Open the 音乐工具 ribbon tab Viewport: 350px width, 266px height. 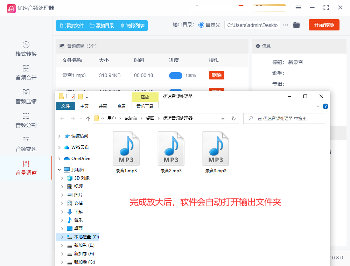[x=145, y=106]
